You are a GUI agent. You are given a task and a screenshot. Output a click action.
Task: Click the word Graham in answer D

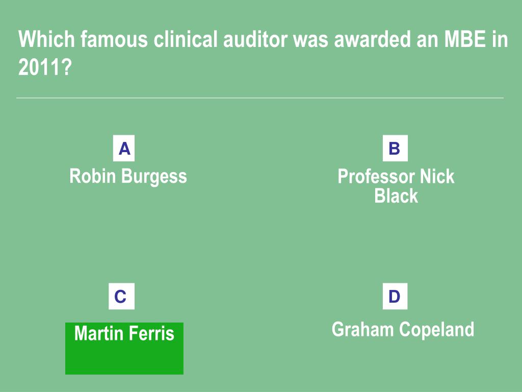coord(362,329)
